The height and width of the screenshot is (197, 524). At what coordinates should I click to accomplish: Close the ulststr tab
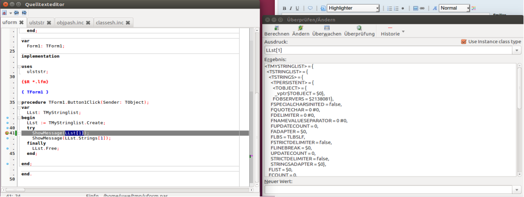[49, 23]
